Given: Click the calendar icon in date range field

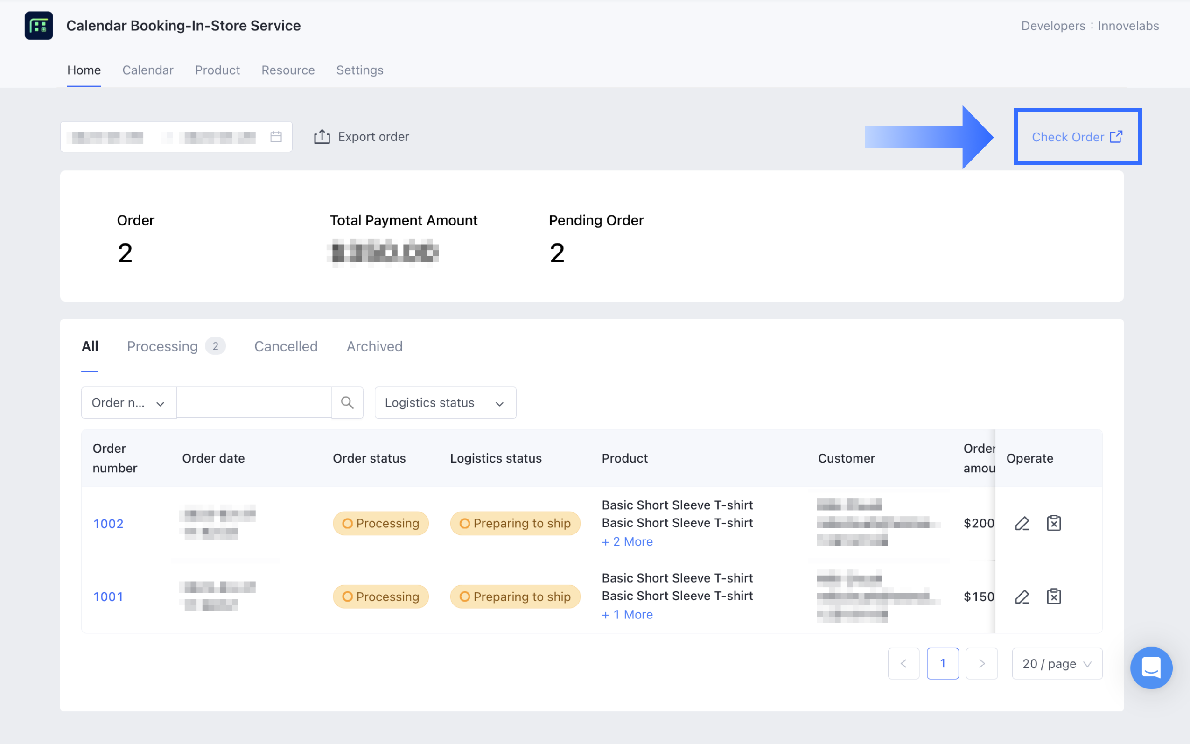Looking at the screenshot, I should 276,137.
